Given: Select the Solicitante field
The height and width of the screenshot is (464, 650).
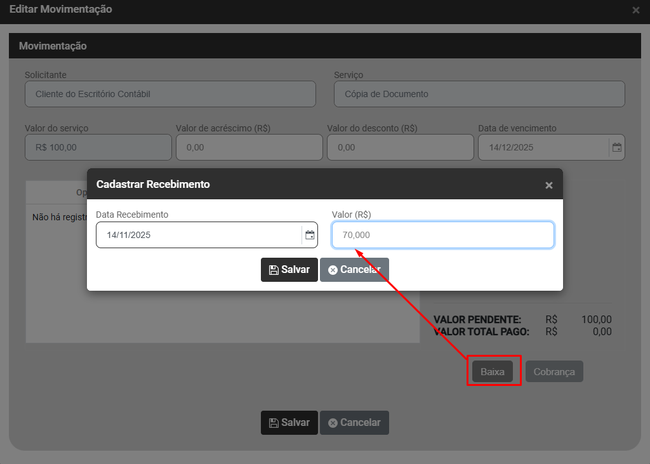Looking at the screenshot, I should point(170,94).
